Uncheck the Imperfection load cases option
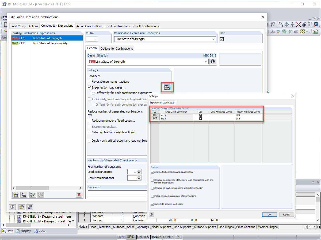 [89, 87]
